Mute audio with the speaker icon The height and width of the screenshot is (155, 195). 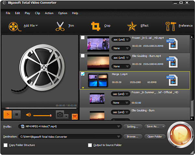tap(29, 115)
